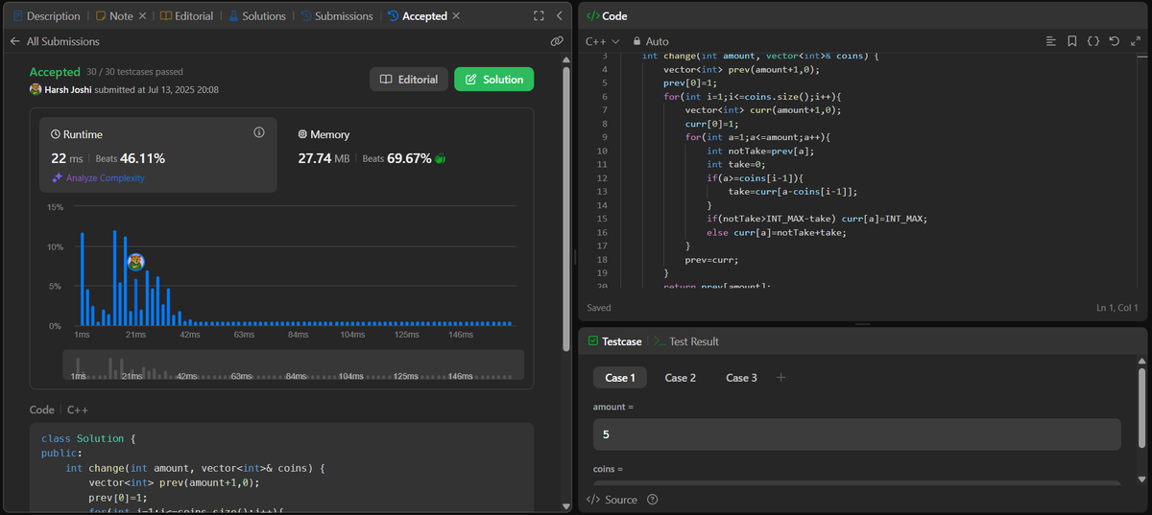Open the Editorial tab
Image resolution: width=1152 pixels, height=515 pixels.
pos(186,16)
